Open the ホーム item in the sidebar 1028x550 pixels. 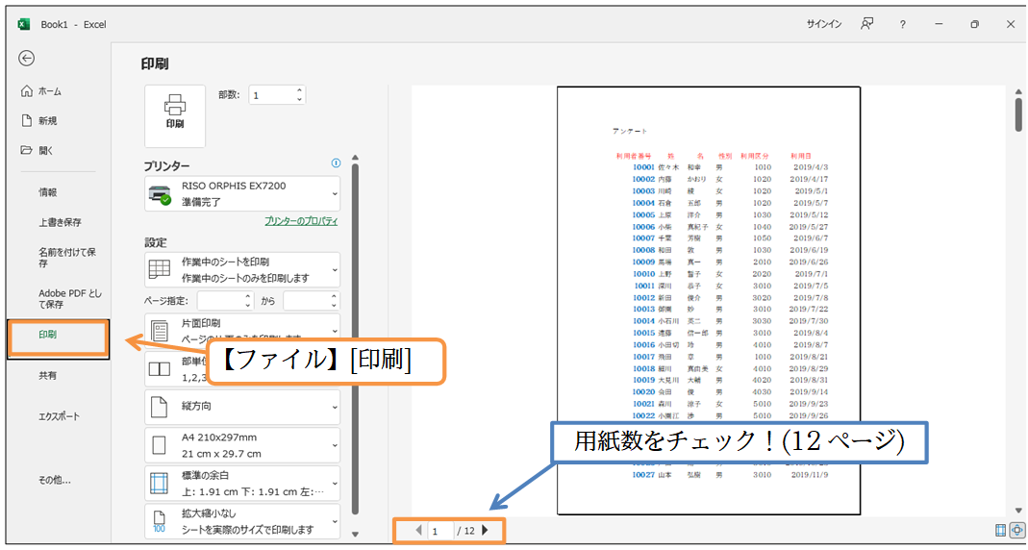tap(49, 91)
